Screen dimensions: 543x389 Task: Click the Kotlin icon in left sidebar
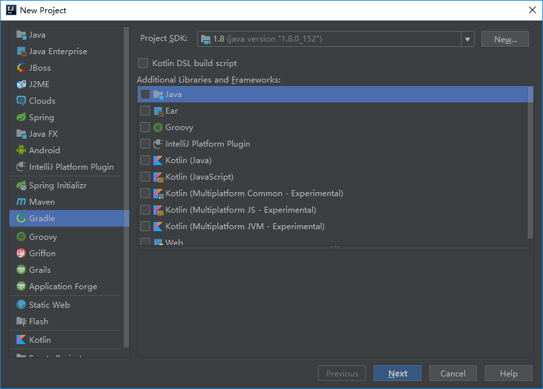point(21,340)
